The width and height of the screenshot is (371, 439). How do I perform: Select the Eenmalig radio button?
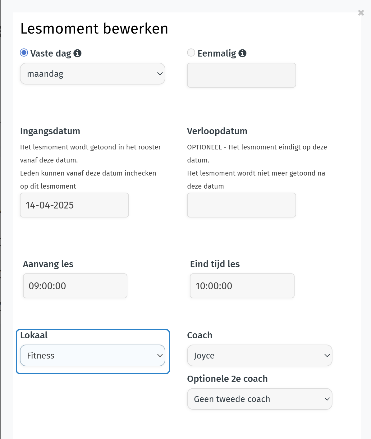click(191, 53)
